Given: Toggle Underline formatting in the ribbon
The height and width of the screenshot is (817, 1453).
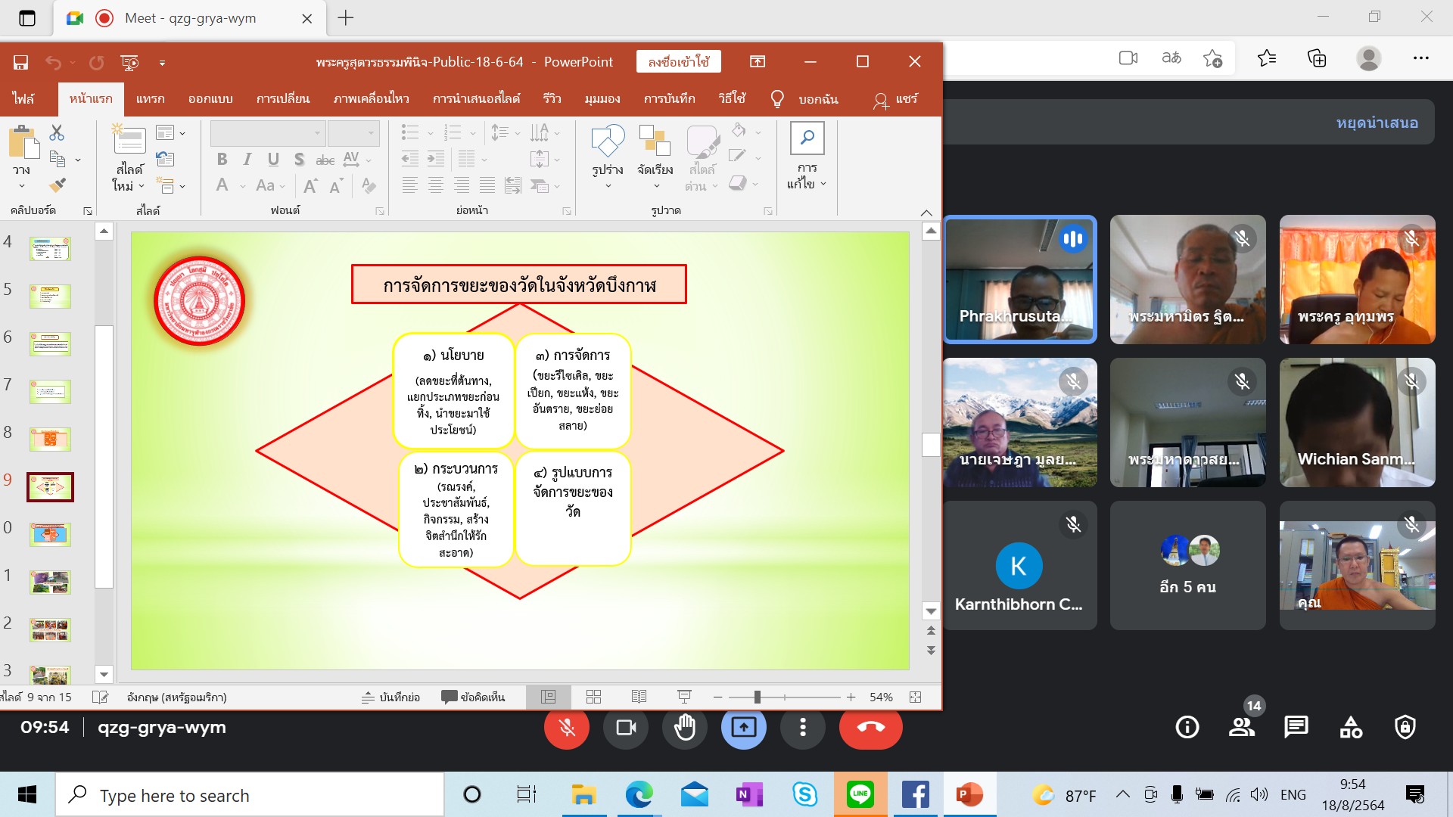Looking at the screenshot, I should (273, 159).
